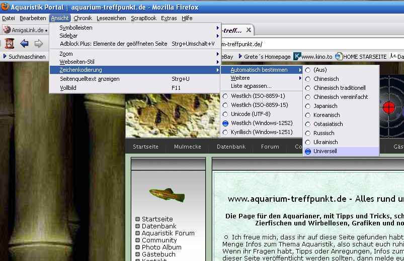The width and height of the screenshot is (404, 261).
Task: Open the Suchmaschinen bookmarks folder
Action: (26, 57)
